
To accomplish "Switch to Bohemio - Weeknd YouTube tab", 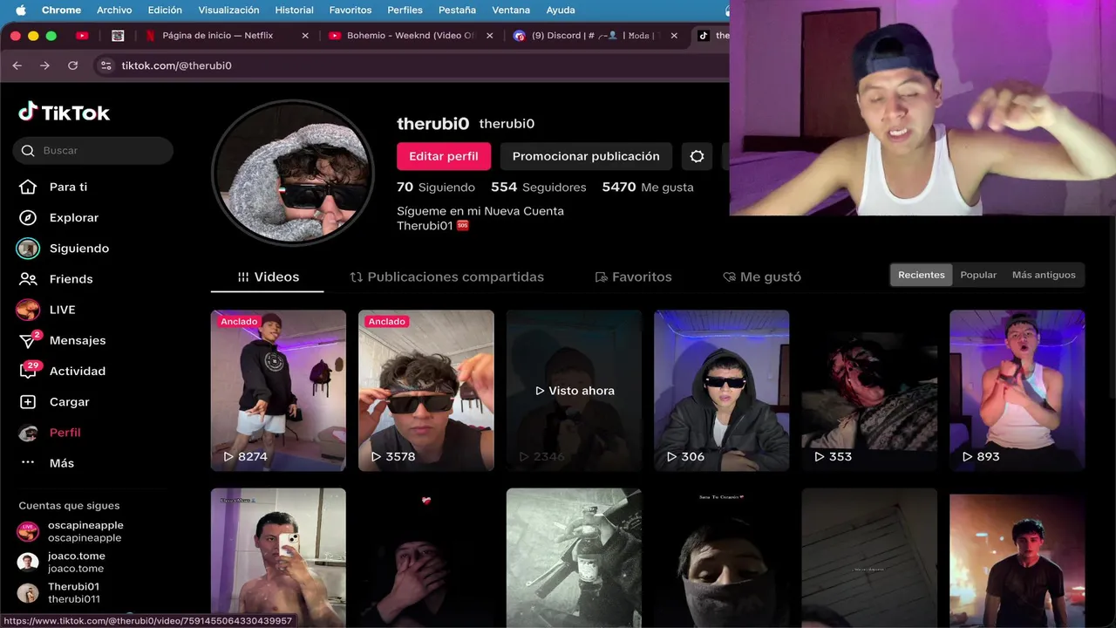I will pyautogui.click(x=410, y=36).
